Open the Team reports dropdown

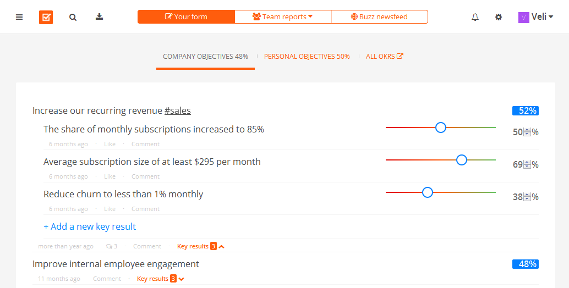(x=283, y=17)
